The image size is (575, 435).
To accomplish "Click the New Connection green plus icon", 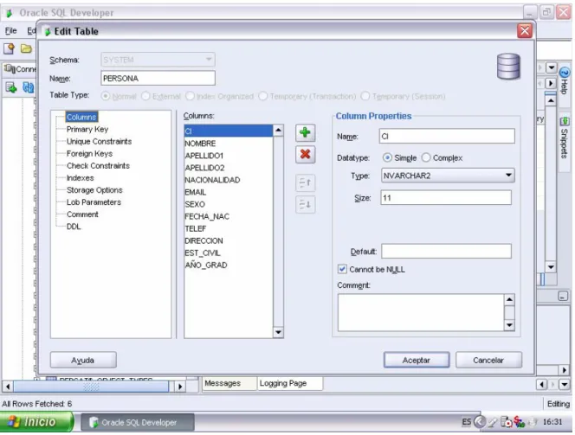I will tap(11, 87).
